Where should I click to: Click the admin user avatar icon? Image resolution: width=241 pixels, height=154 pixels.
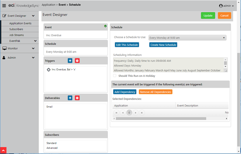point(221,6)
